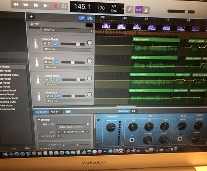Expand the プラグイン plugins disclosure triangle

coord(41,149)
